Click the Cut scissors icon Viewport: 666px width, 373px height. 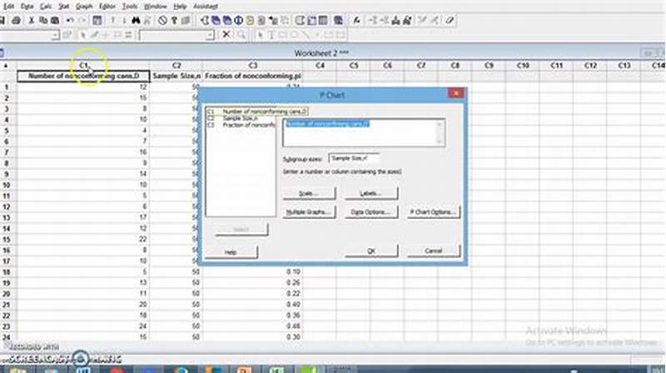31,20
